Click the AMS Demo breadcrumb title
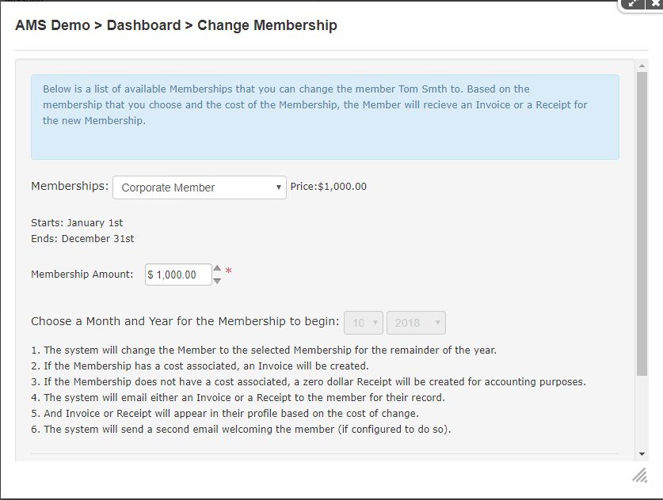 (x=51, y=25)
